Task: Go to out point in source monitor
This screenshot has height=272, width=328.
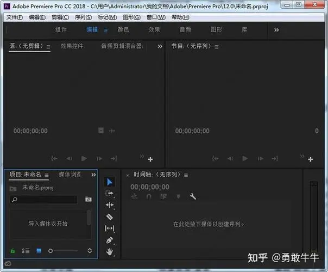Action: point(114,158)
